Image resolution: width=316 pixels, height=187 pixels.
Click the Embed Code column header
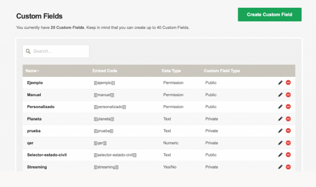pos(105,71)
